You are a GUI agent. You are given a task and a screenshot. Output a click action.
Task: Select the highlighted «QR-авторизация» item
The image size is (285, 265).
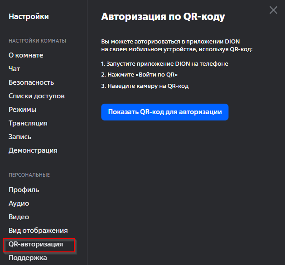[x=36, y=245]
